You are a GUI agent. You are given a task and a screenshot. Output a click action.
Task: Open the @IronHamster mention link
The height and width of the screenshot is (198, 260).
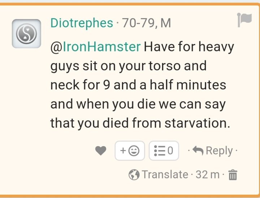95,47
